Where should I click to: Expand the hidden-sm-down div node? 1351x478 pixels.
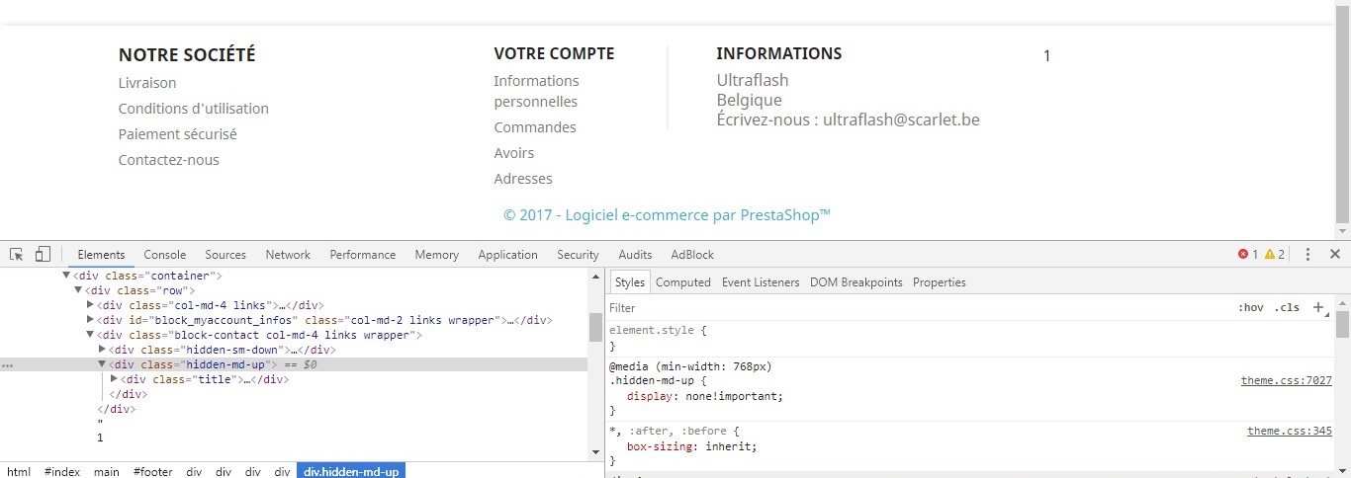coord(102,350)
